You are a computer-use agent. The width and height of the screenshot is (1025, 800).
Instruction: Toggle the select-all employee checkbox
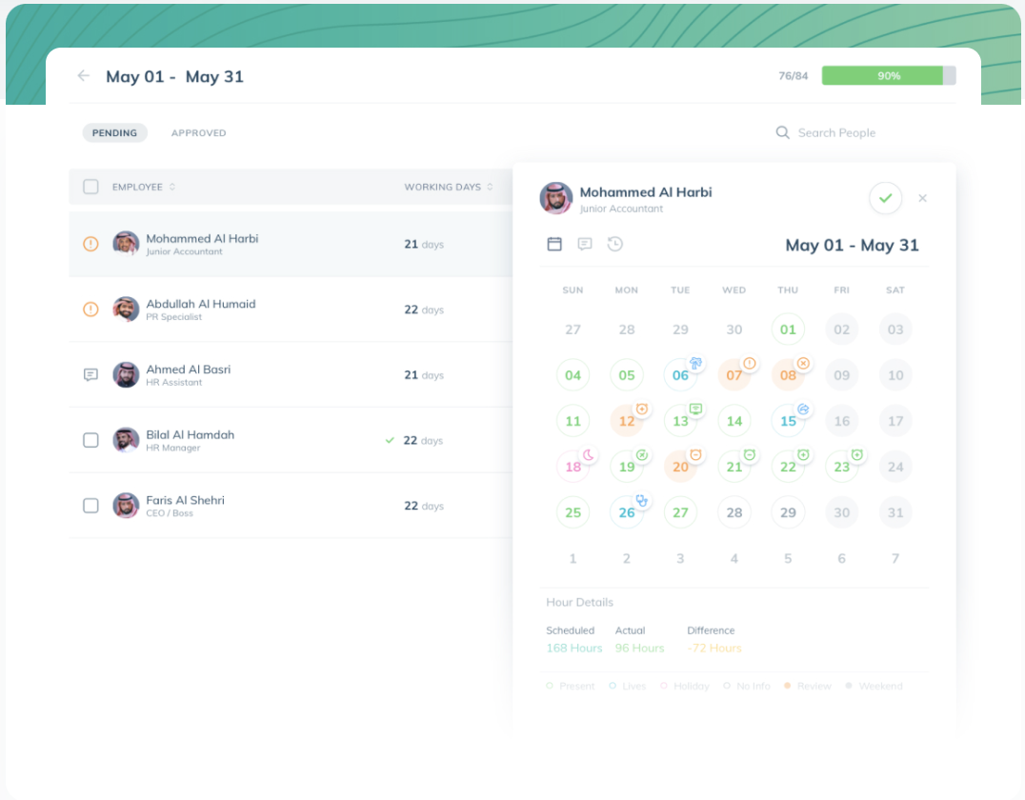tap(90, 187)
